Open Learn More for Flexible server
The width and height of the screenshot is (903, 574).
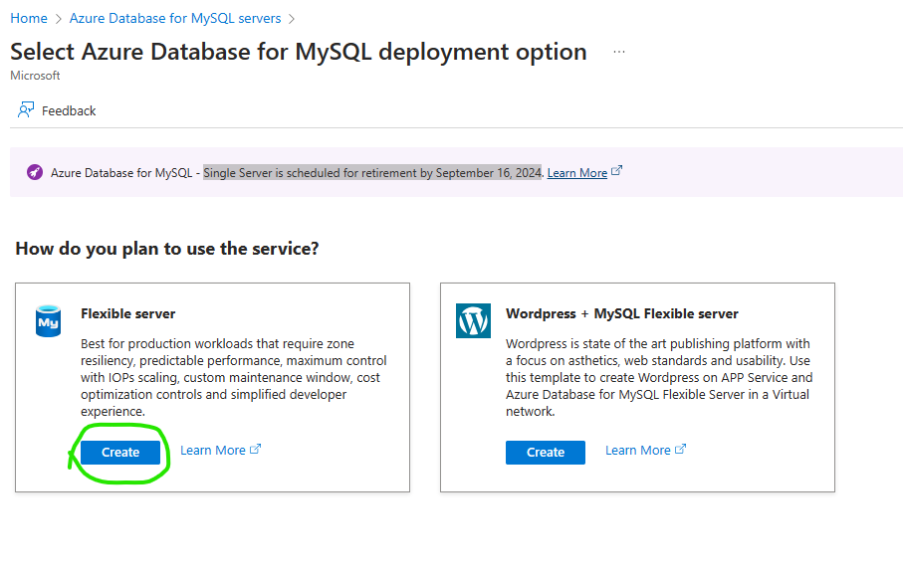coord(212,449)
